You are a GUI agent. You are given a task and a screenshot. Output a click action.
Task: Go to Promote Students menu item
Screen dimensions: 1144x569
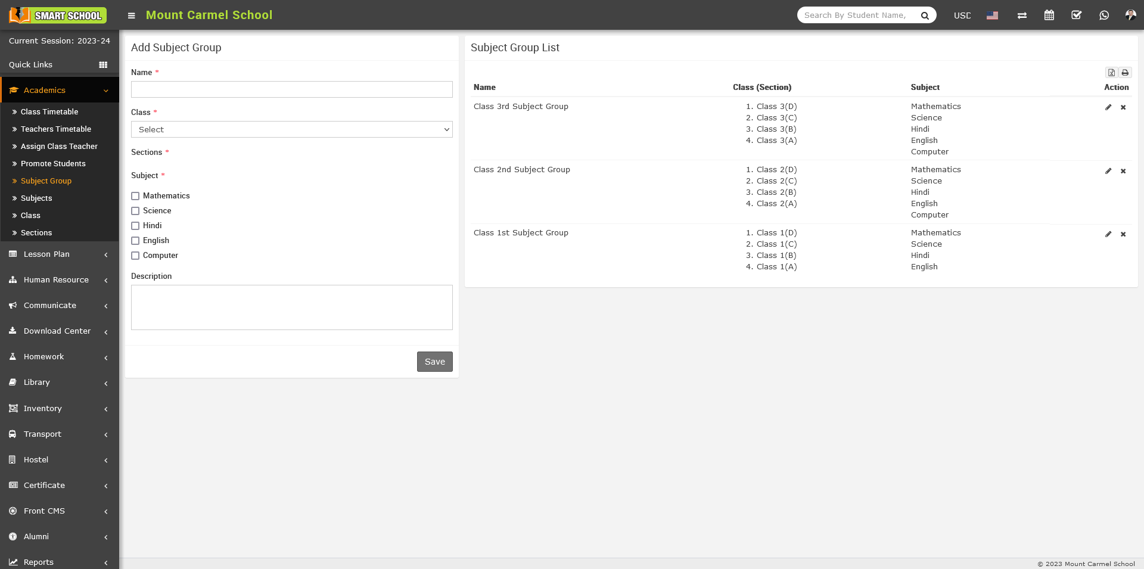(x=53, y=164)
